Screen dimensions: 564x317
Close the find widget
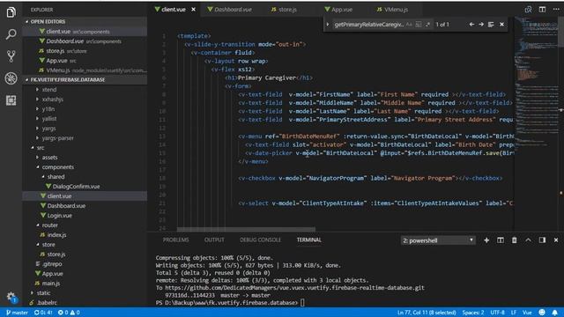501,25
